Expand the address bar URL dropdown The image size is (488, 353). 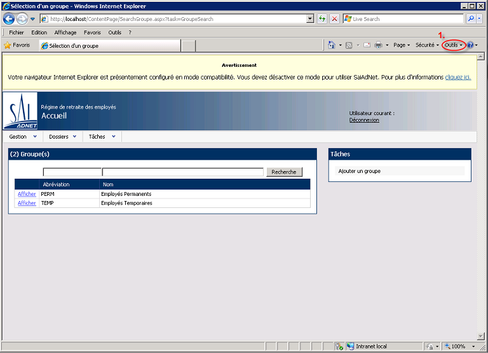[x=310, y=19]
